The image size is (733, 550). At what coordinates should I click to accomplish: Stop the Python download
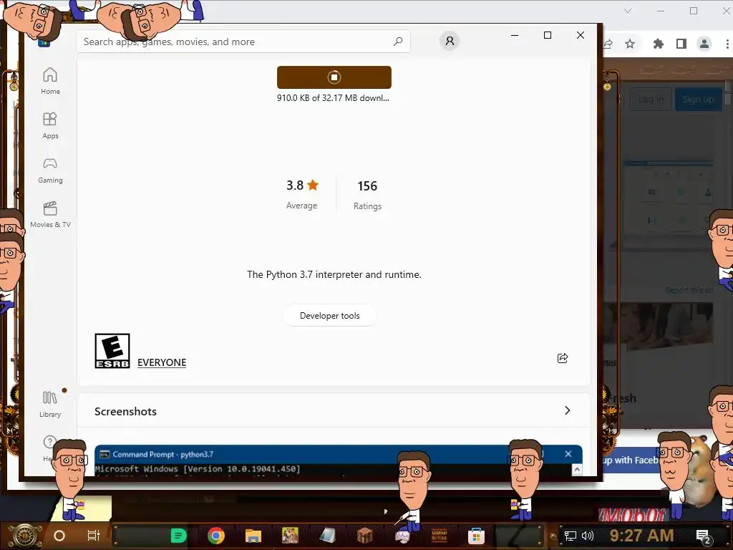334,77
